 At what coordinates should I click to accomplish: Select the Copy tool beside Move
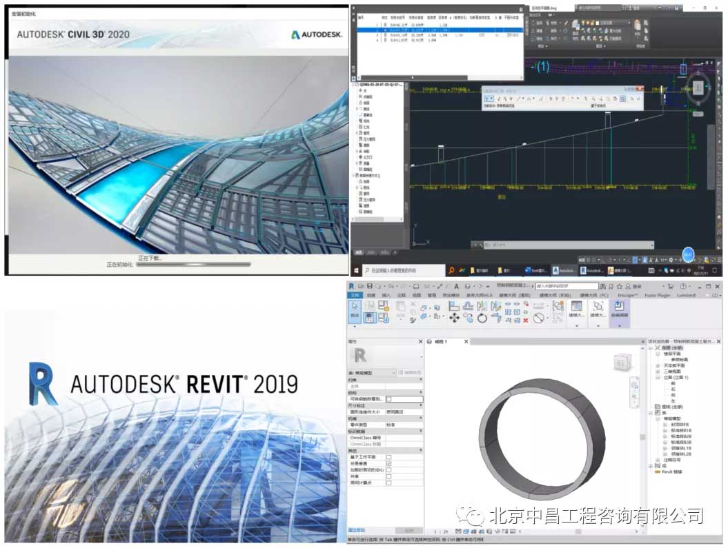point(468,318)
